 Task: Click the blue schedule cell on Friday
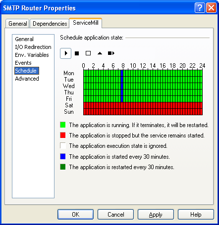pyautogui.click(x=122, y=99)
